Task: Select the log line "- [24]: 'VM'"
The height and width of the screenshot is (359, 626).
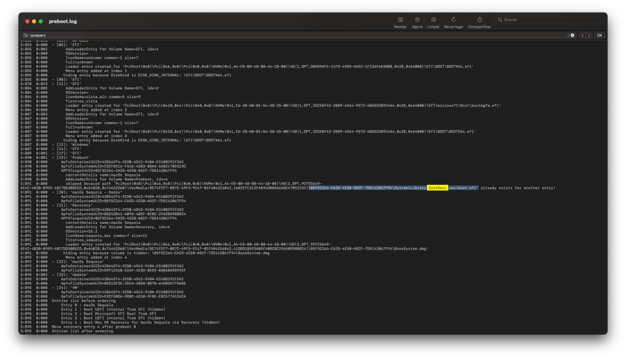Action: point(65,288)
